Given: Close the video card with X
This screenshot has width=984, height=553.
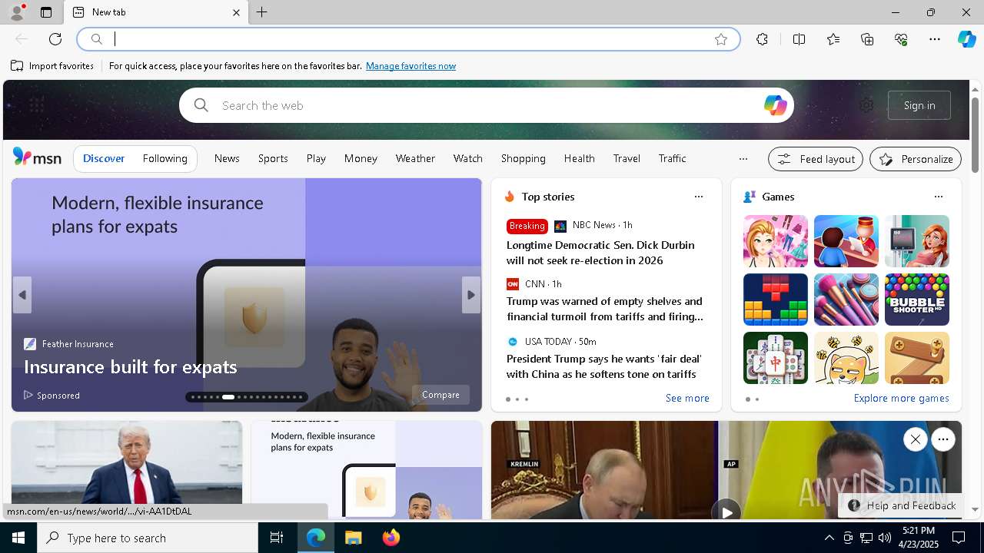Looking at the screenshot, I should click(915, 439).
